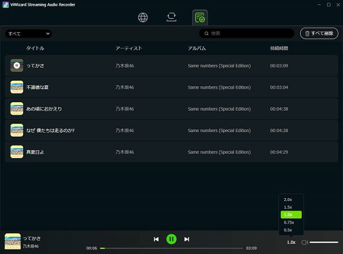Click the 不道徳な夏 song title

pyautogui.click(x=37, y=87)
